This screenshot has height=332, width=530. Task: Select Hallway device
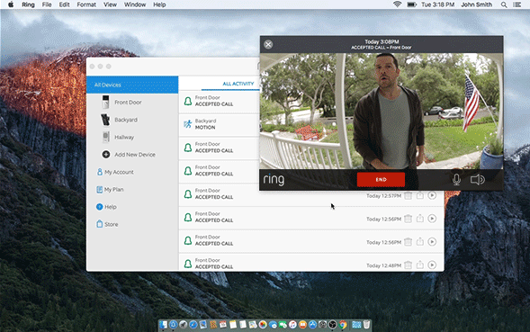click(x=124, y=138)
